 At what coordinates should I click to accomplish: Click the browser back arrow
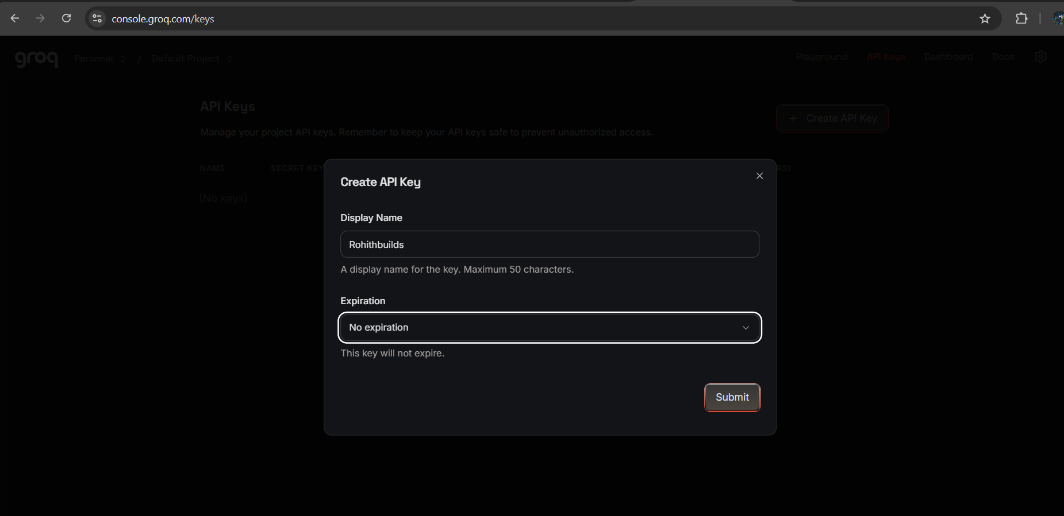15,18
